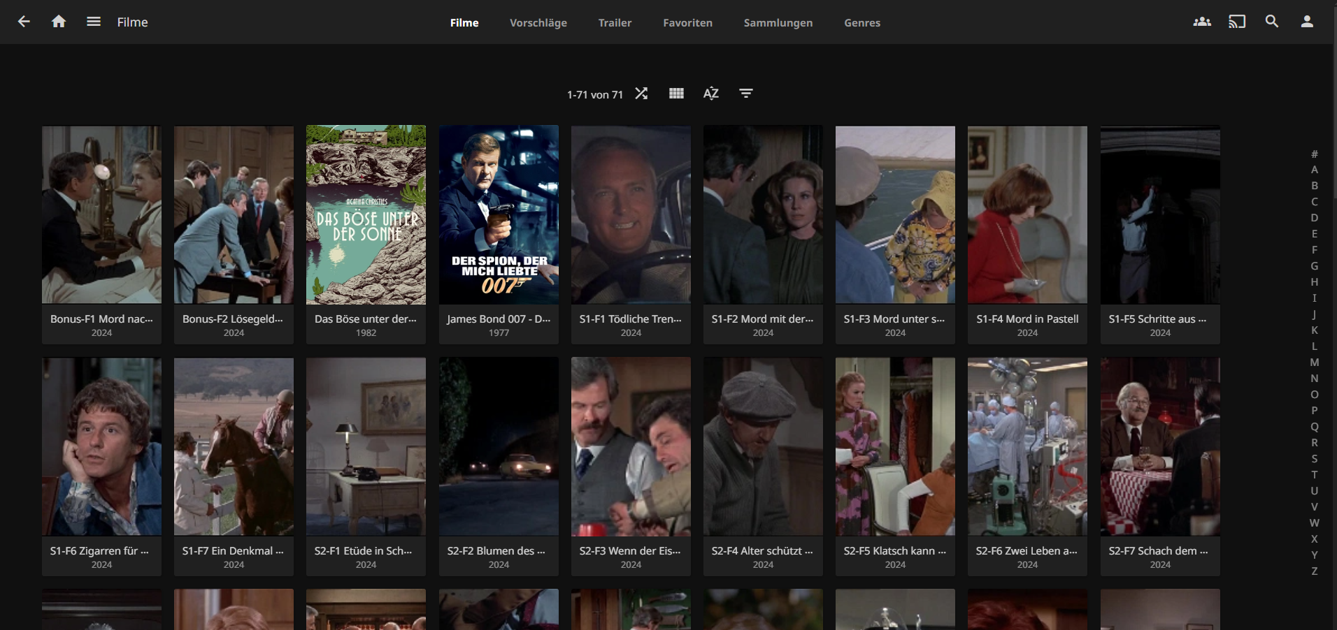Open Das Böse unter der Sonne poster
The image size is (1337, 630).
[366, 214]
